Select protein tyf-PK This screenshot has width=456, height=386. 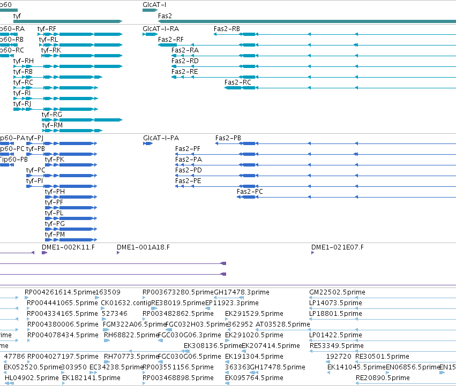click(x=71, y=165)
